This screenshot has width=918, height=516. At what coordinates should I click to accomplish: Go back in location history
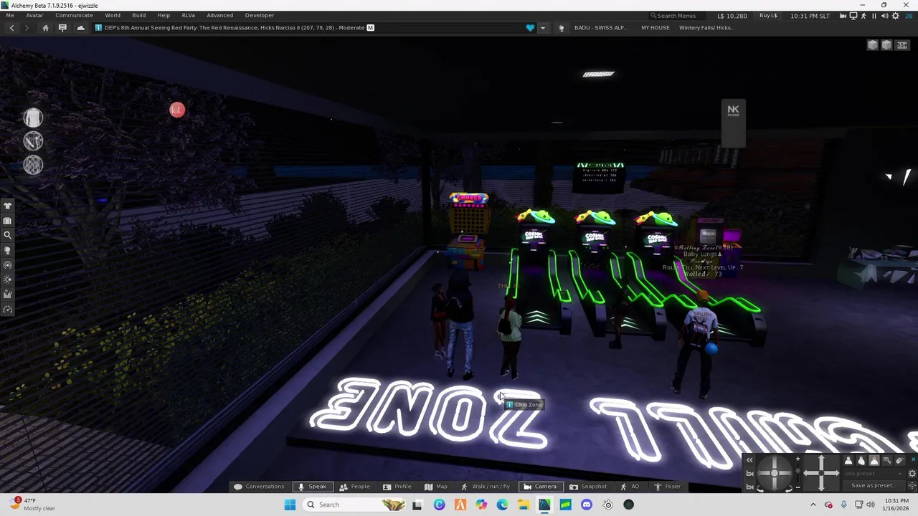click(11, 28)
